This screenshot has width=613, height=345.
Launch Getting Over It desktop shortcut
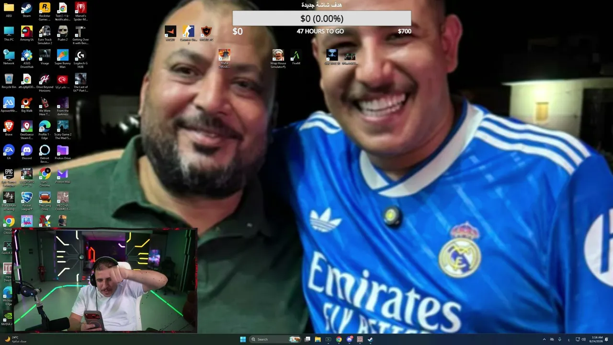(80, 35)
